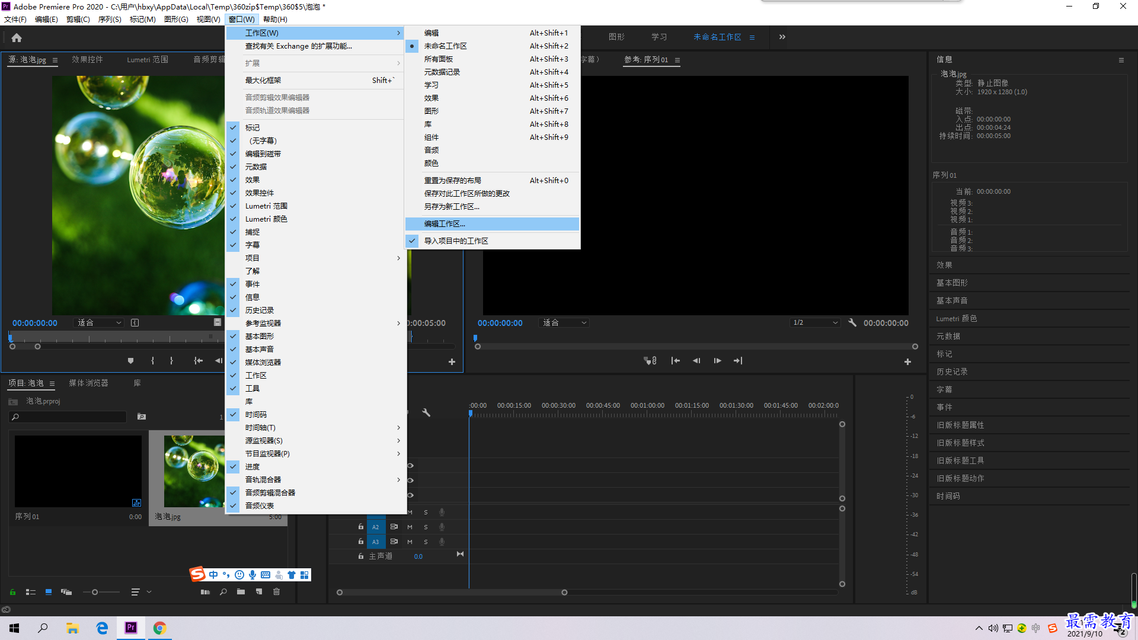Open Source monitor 适合 zoom dropdown
1138x640 pixels.
coord(99,323)
